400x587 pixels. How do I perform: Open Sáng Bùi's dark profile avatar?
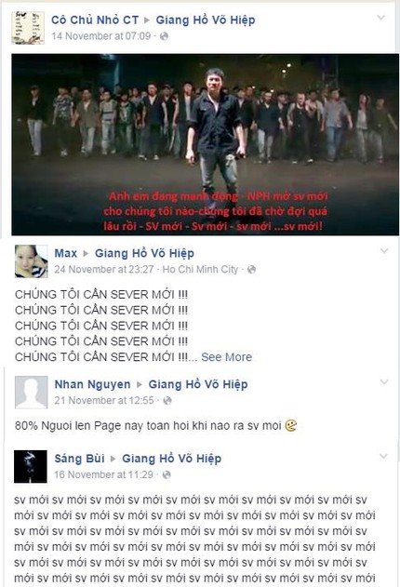coord(31,466)
